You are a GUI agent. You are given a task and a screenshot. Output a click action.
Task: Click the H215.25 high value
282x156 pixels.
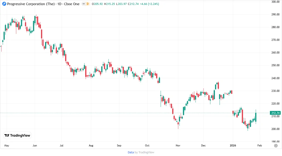[x=110, y=4]
